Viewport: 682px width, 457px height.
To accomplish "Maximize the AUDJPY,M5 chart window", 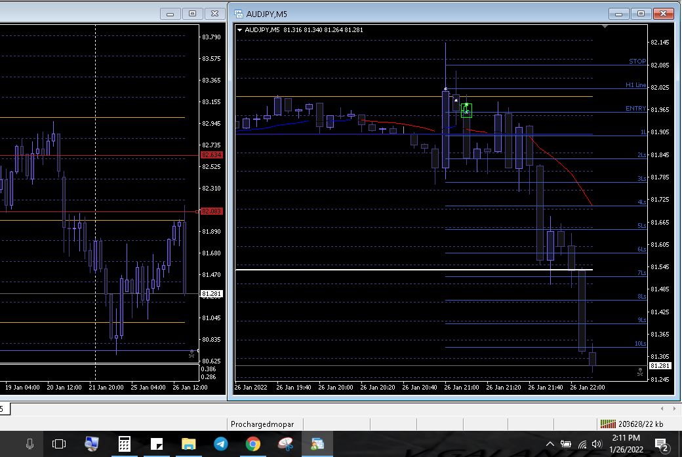I will click(x=641, y=14).
